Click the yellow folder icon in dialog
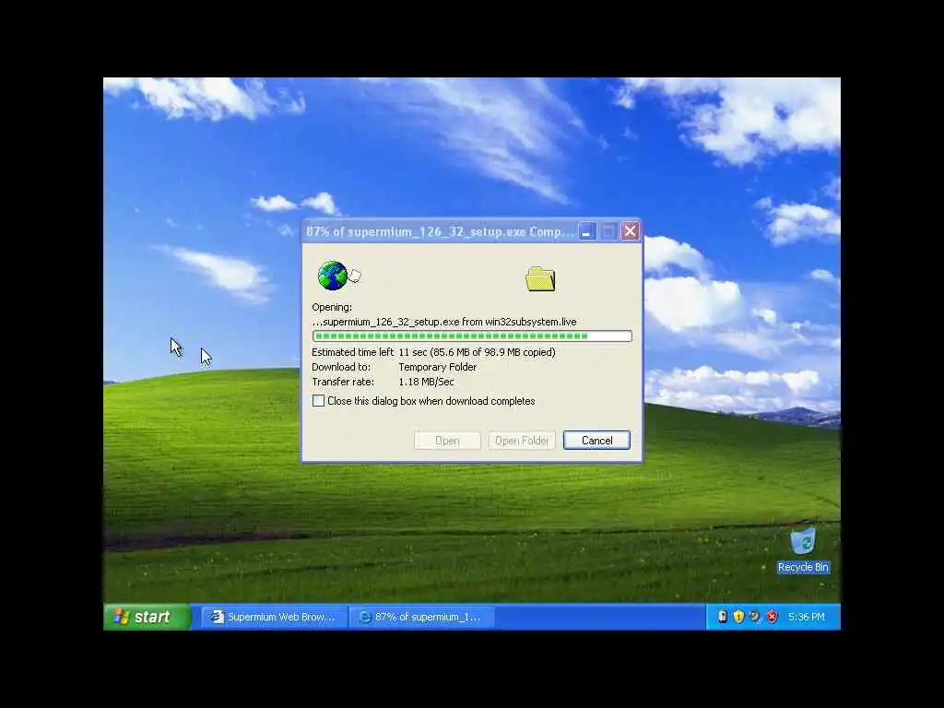This screenshot has height=708, width=944. coord(540,279)
